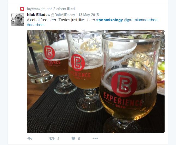Click the front glass's red B logo
The height and width of the screenshot is (145, 176).
coord(124,85)
